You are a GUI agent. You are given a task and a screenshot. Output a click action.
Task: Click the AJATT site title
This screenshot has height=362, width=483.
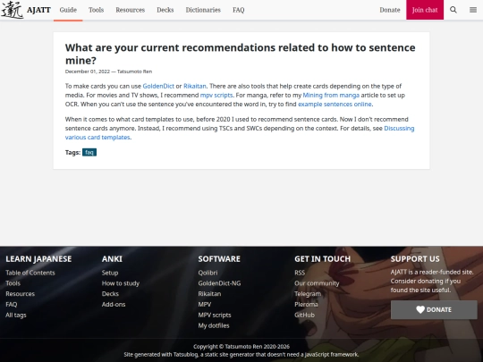pyautogui.click(x=38, y=10)
